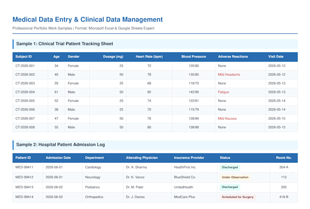Click the MED-99411 patient ID

24,167
